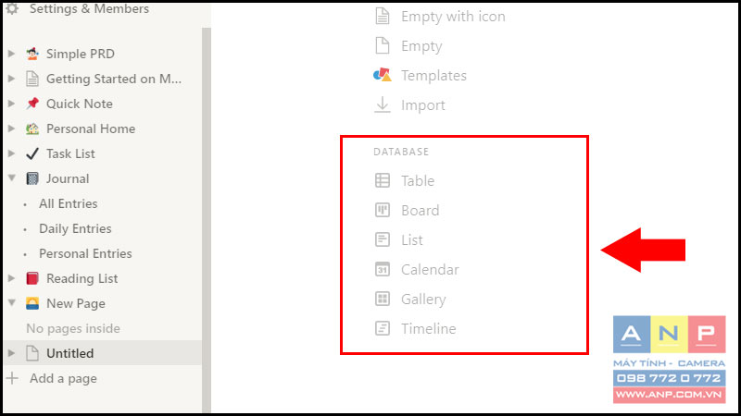741x416 pixels.
Task: Select the Board database icon
Action: point(383,210)
